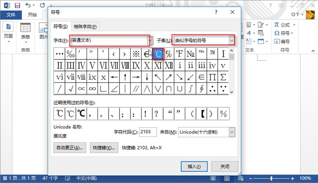Screen dimensions: 318x183
Task: Click the Save icon in quick access toolbar
Action: point(18,5)
